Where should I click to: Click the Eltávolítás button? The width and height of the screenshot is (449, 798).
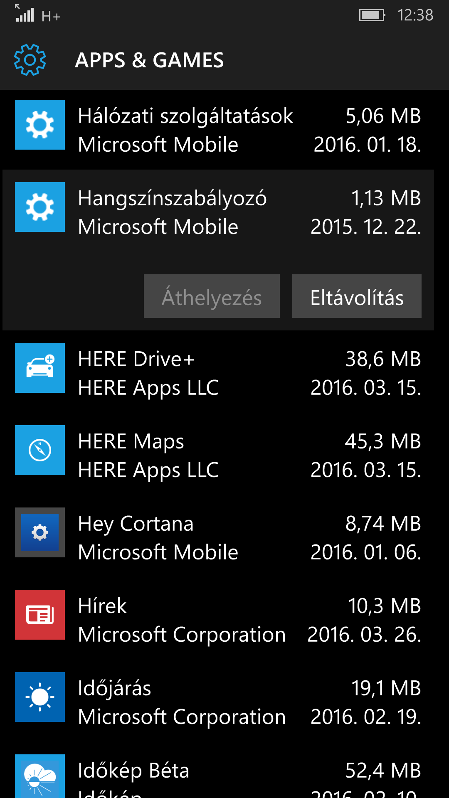point(357,296)
